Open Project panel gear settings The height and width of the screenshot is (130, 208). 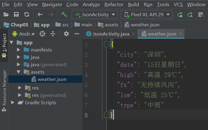pos(66,34)
